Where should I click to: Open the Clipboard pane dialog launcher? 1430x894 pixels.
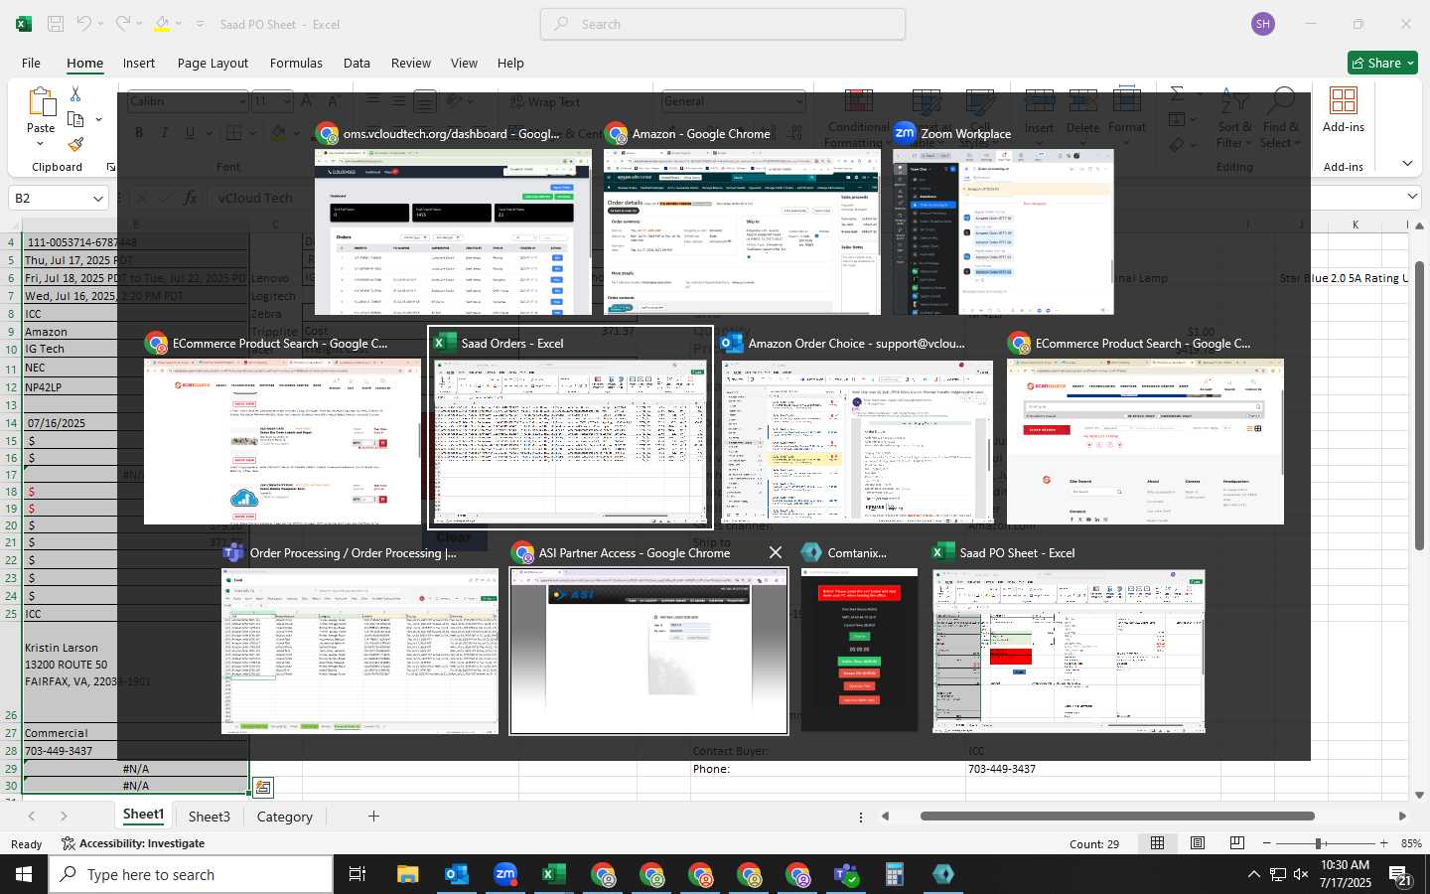coord(110,167)
